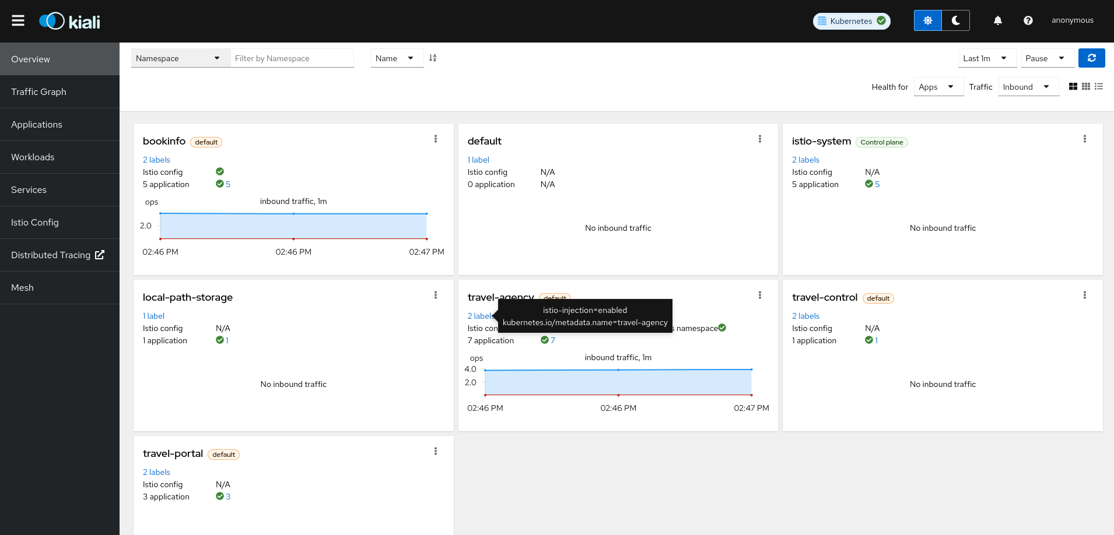The image size is (1114, 535).
Task: Toggle the sort direction icon
Action: pyautogui.click(x=433, y=58)
